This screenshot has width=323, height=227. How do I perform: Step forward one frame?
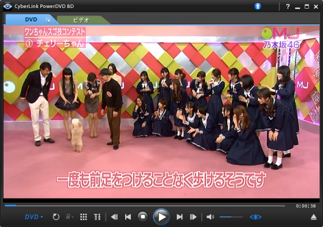click(x=193, y=217)
